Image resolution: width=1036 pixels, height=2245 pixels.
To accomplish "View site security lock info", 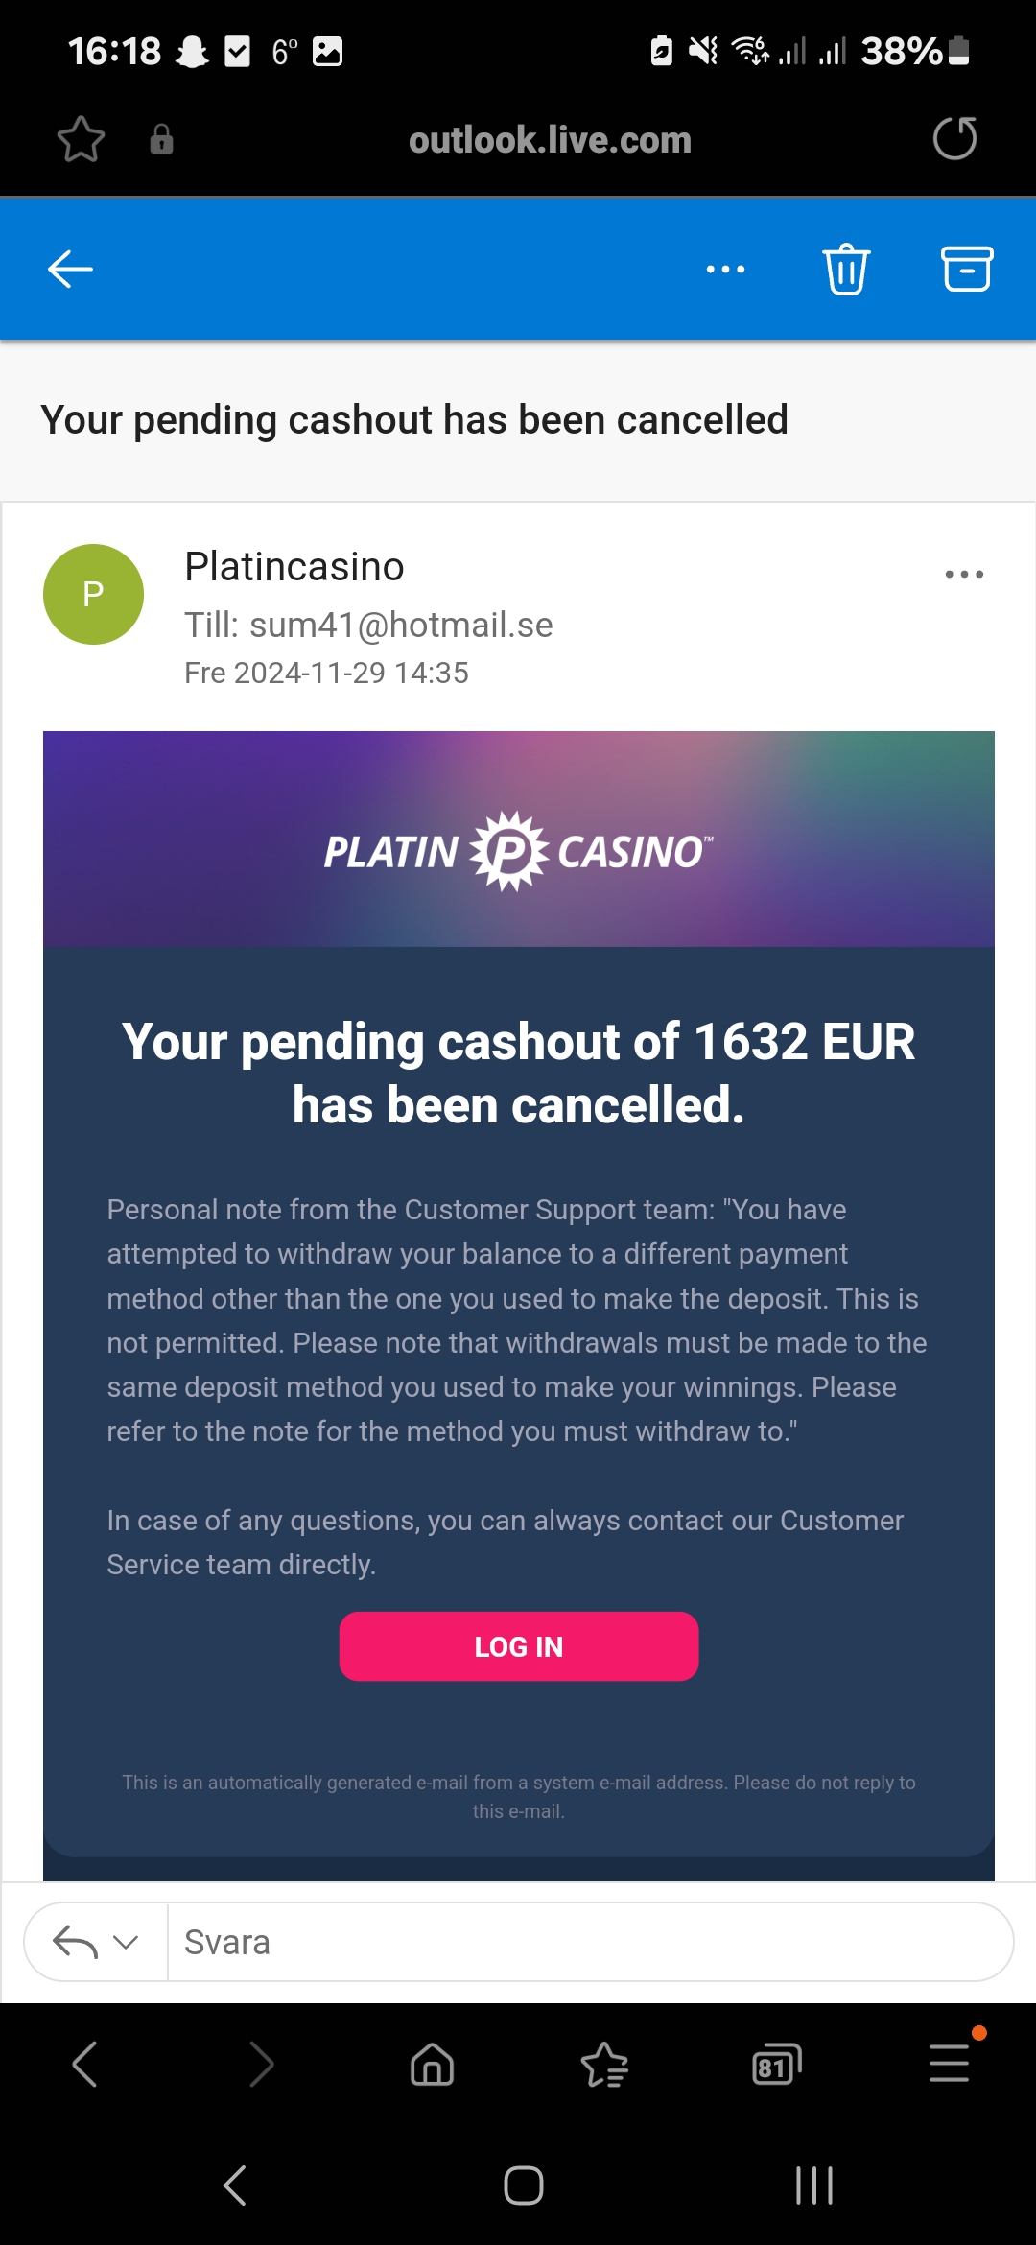I will (161, 140).
